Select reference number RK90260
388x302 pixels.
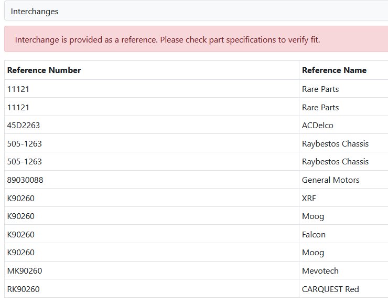pyautogui.click(x=23, y=289)
